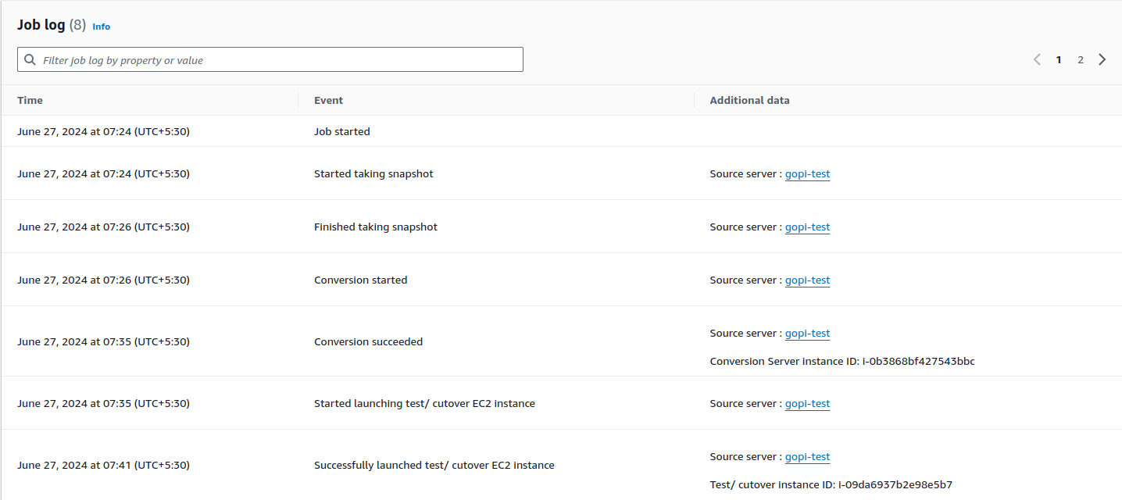
Task: Open gopi-test link in Finished taking snapshot row
Action: tap(807, 227)
